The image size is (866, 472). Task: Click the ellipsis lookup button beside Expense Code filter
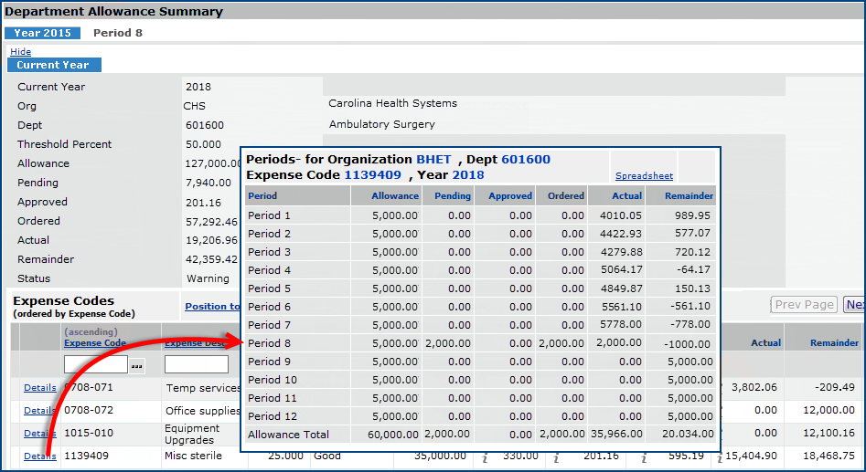coord(137,365)
